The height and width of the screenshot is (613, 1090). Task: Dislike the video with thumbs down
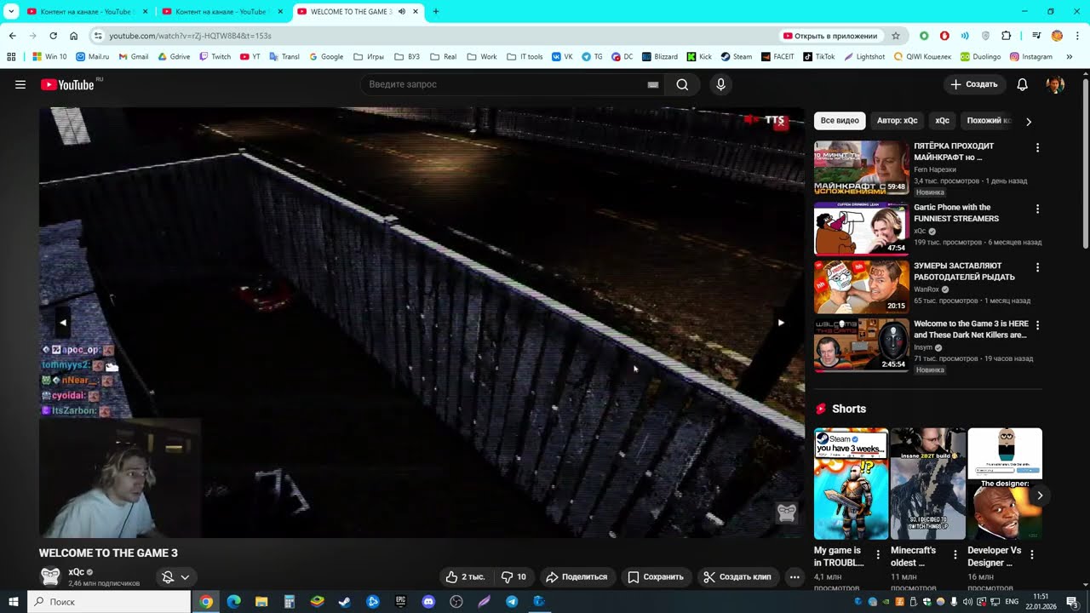pyautogui.click(x=513, y=577)
